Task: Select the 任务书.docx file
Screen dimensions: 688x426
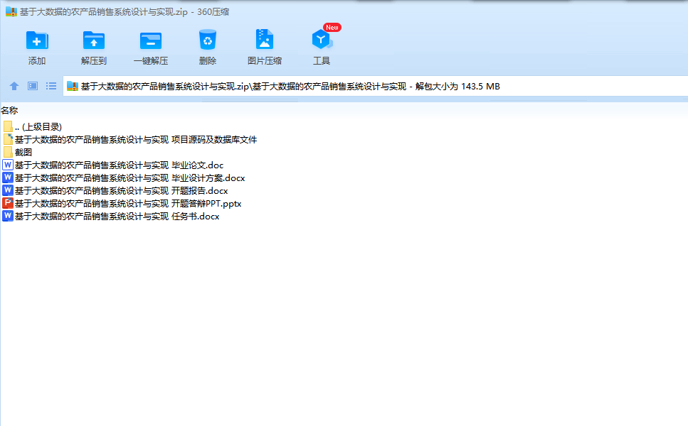Action: click(x=111, y=217)
